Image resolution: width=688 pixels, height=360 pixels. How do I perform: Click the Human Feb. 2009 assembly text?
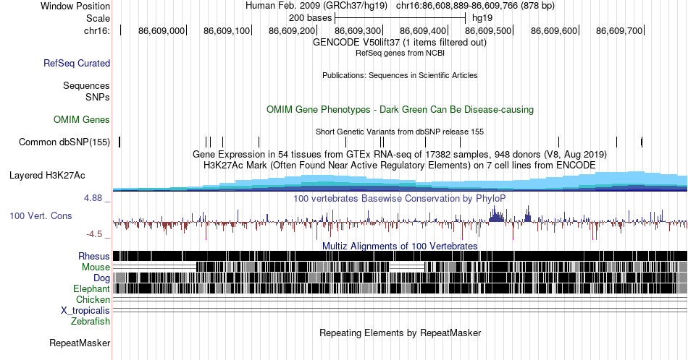coord(316,6)
